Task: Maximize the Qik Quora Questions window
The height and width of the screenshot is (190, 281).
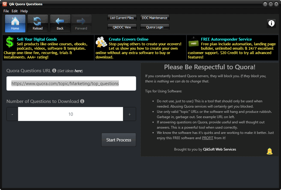Action: [x=271, y=4]
